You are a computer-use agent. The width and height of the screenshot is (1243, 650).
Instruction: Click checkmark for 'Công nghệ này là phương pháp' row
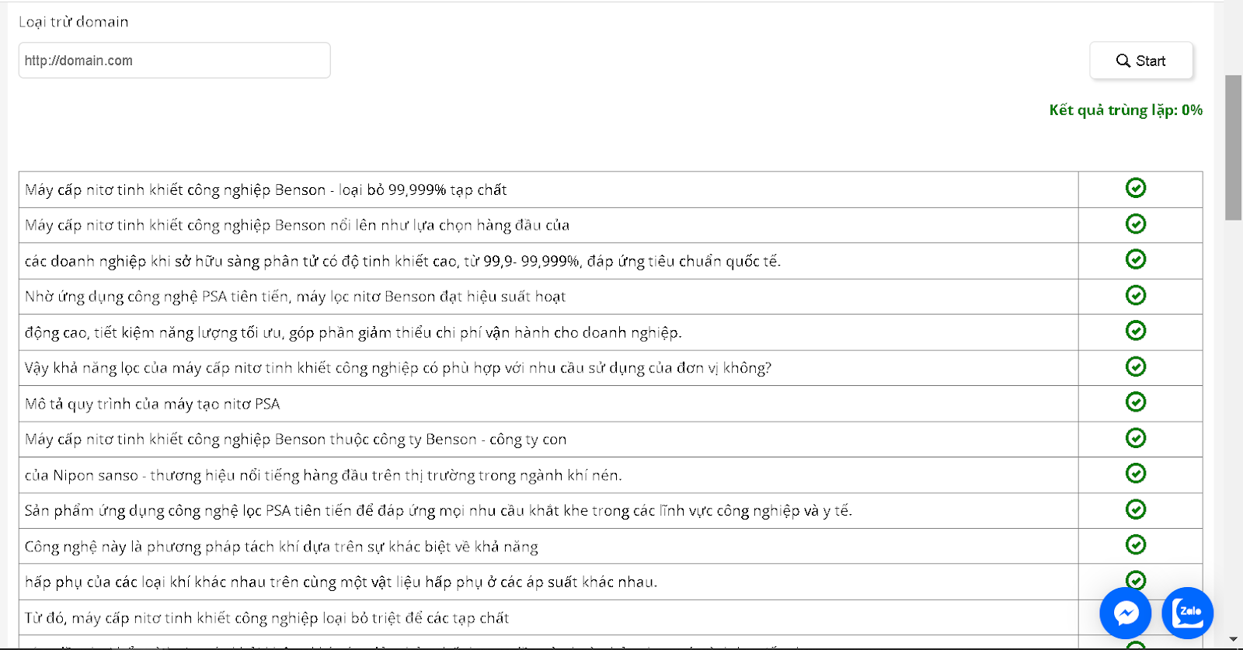[x=1136, y=545]
